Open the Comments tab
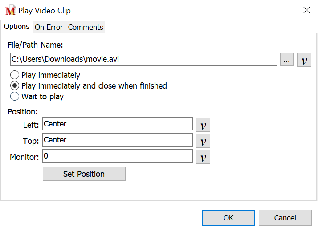This screenshot has height=232, width=318. (x=86, y=27)
